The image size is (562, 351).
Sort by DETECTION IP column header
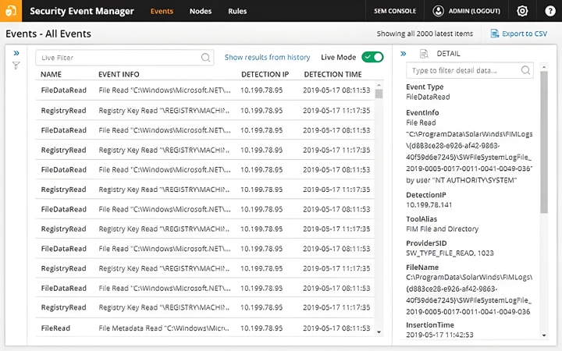point(265,75)
